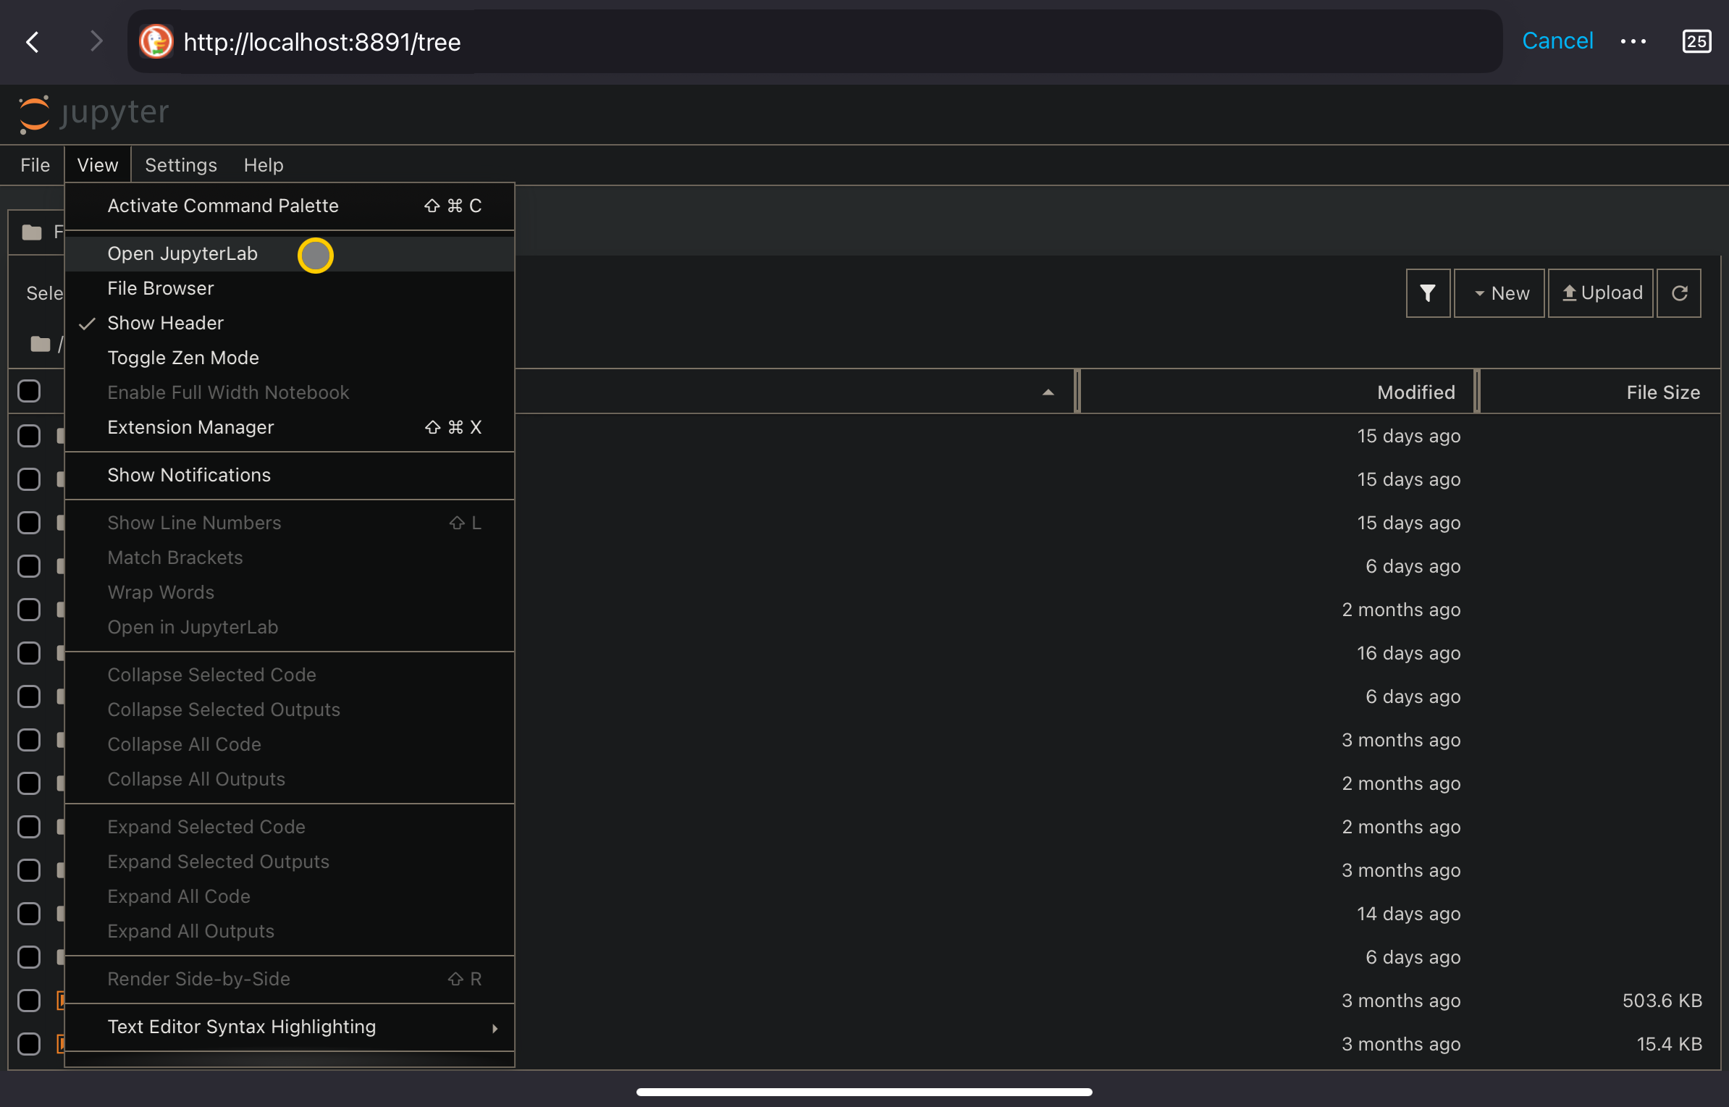The image size is (1729, 1107).
Task: Check the box for the 14 days ago row
Action: pos(29,914)
